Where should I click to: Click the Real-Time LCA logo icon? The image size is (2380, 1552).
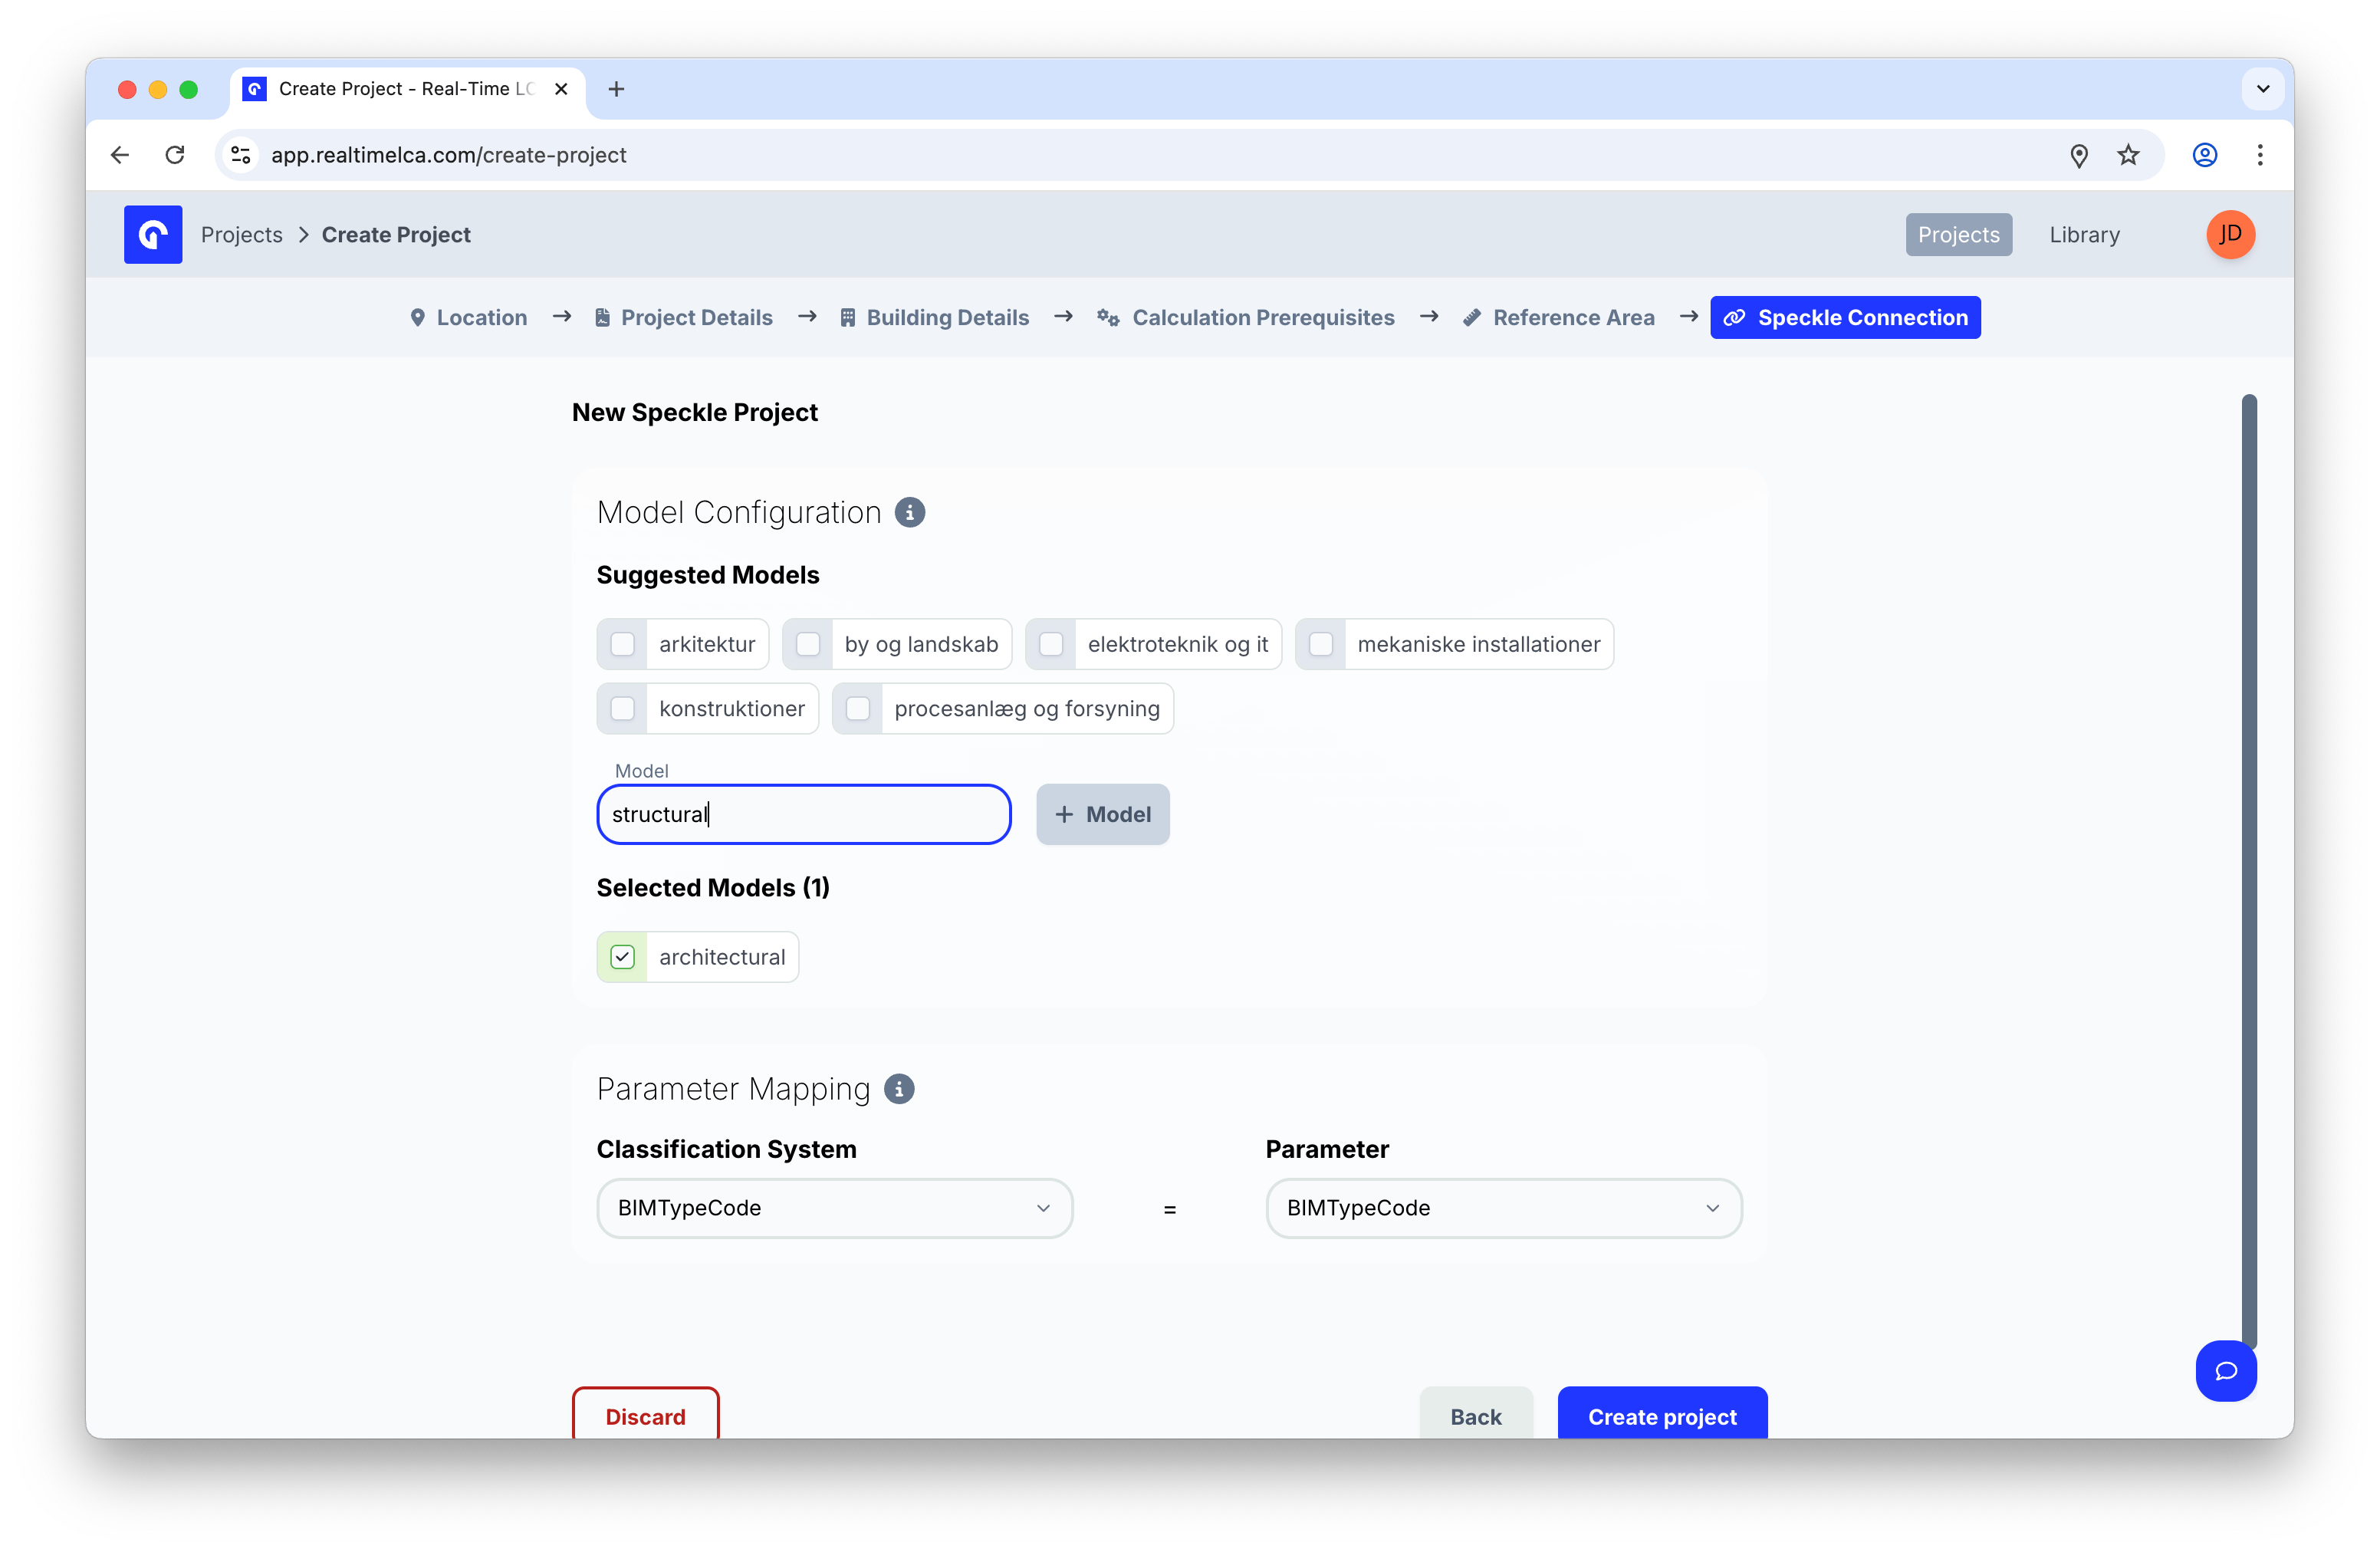pos(153,234)
